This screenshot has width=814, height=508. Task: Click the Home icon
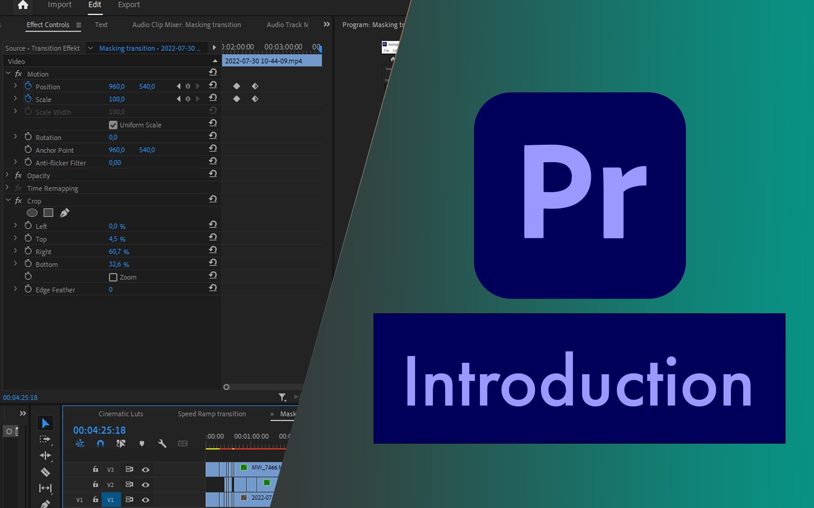23,5
